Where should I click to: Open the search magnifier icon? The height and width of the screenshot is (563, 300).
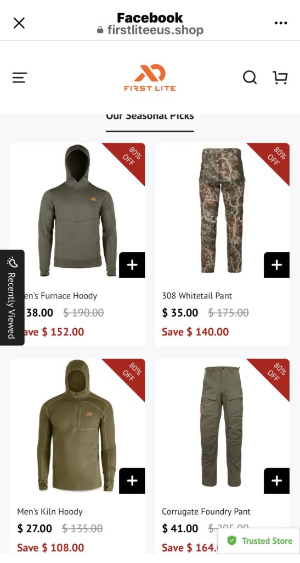pyautogui.click(x=250, y=77)
